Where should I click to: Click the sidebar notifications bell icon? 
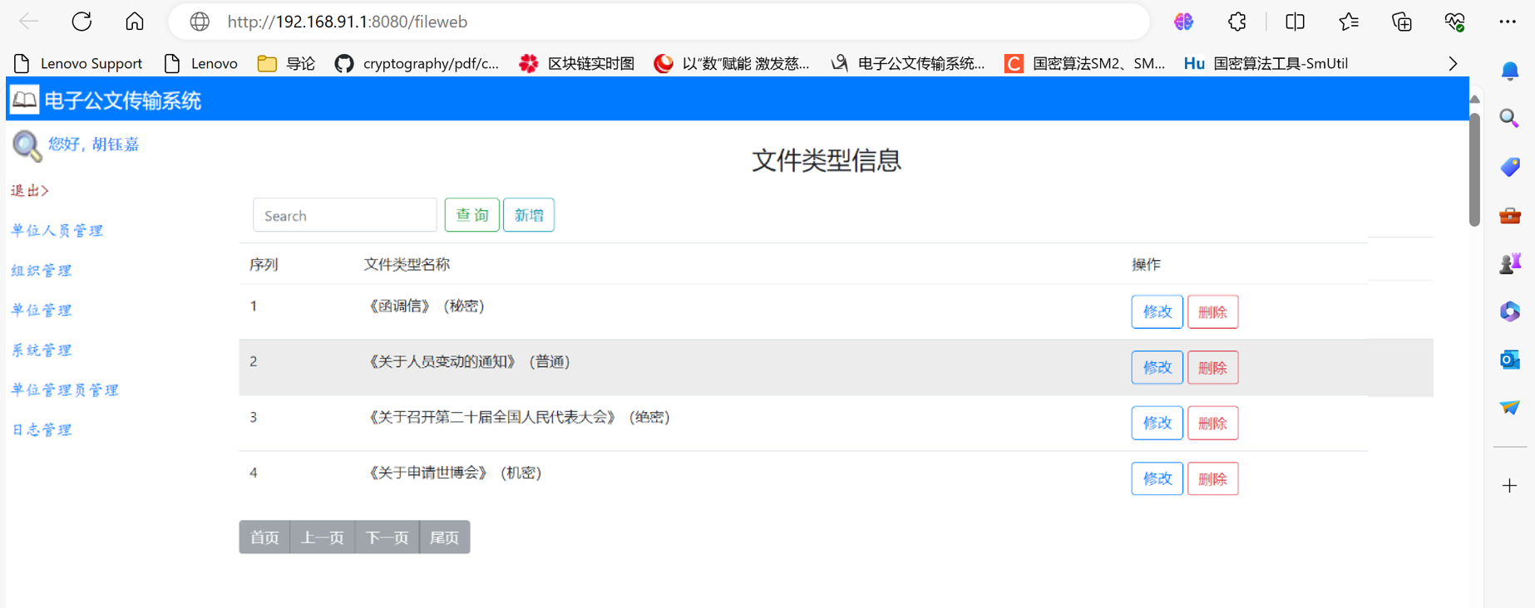pyautogui.click(x=1510, y=71)
